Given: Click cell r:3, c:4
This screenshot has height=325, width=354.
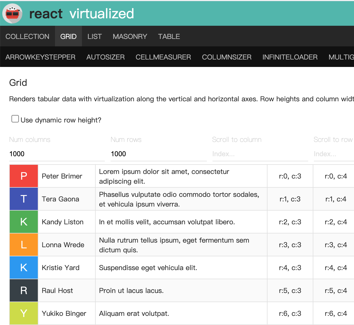Looking at the screenshot, I should 334,245.
